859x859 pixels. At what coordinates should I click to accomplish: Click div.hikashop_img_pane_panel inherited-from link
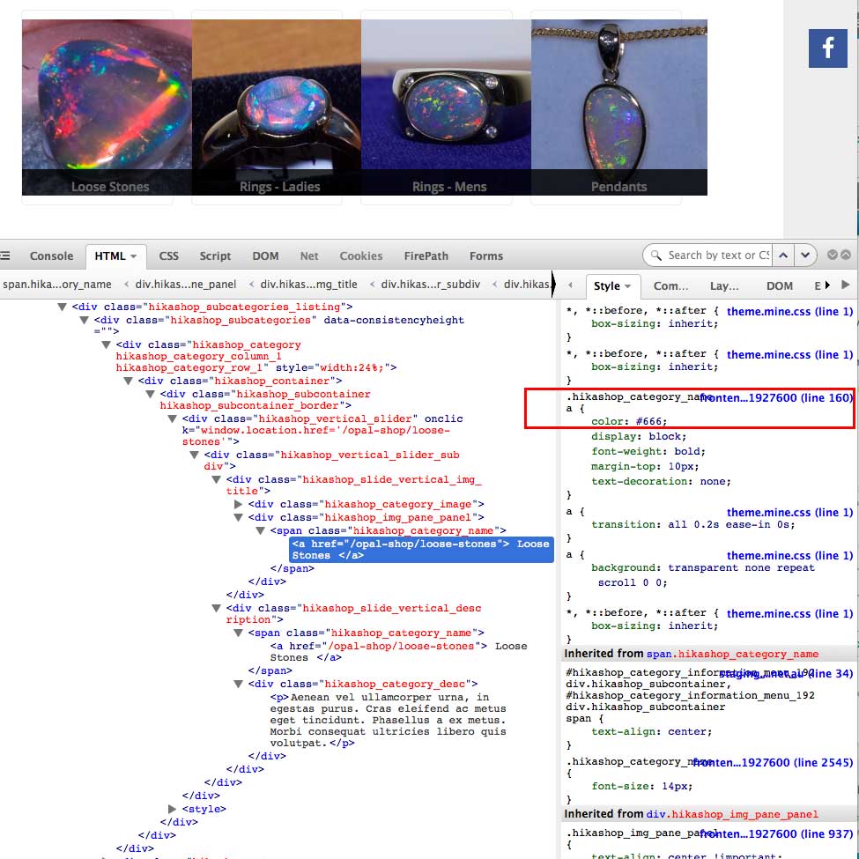[732, 814]
